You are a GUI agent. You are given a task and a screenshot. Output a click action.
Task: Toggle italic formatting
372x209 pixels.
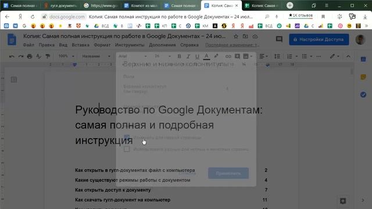(188, 56)
